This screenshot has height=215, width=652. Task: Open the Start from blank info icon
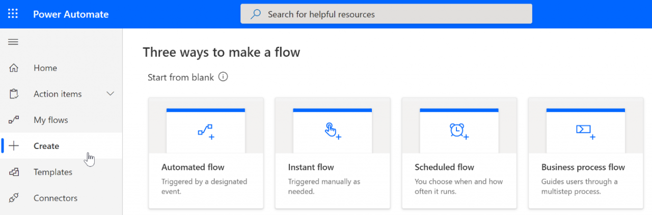click(223, 77)
